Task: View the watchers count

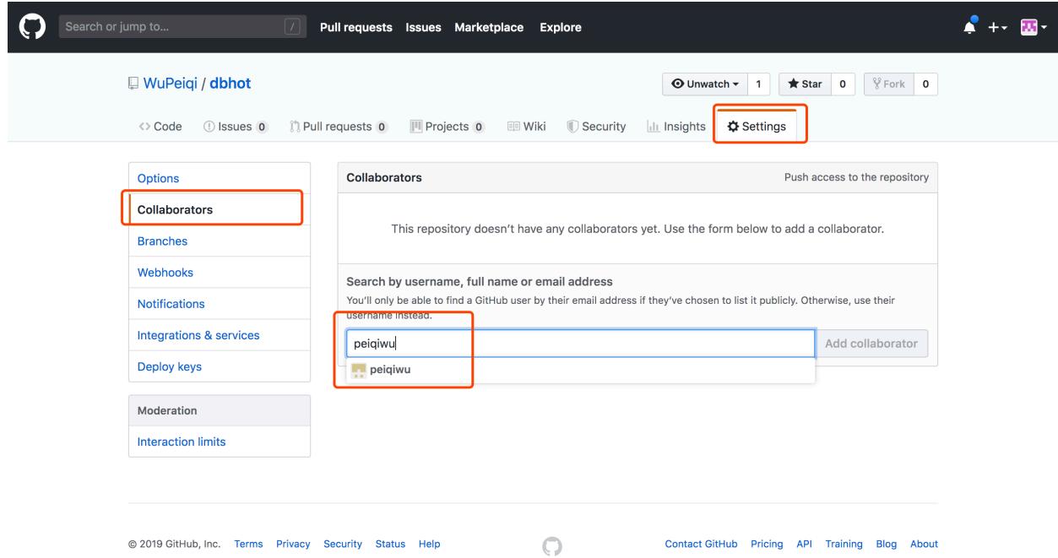Action: click(x=758, y=84)
